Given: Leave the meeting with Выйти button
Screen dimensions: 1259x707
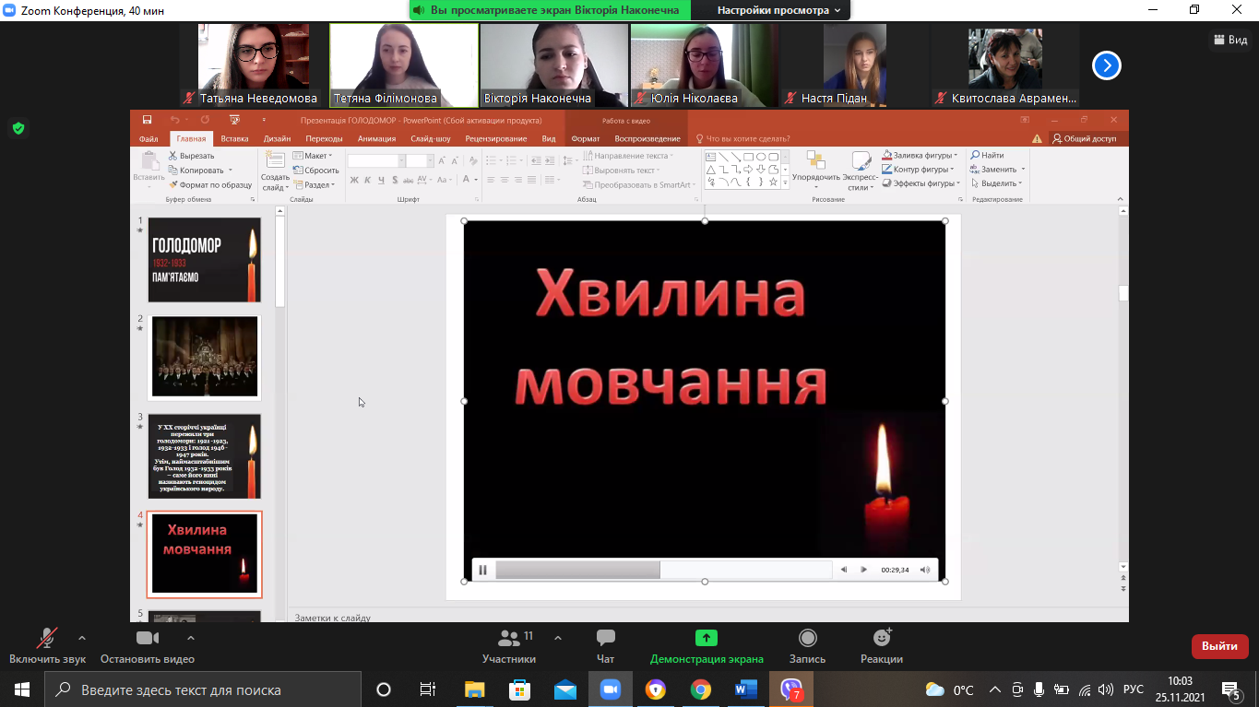Looking at the screenshot, I should tap(1219, 646).
